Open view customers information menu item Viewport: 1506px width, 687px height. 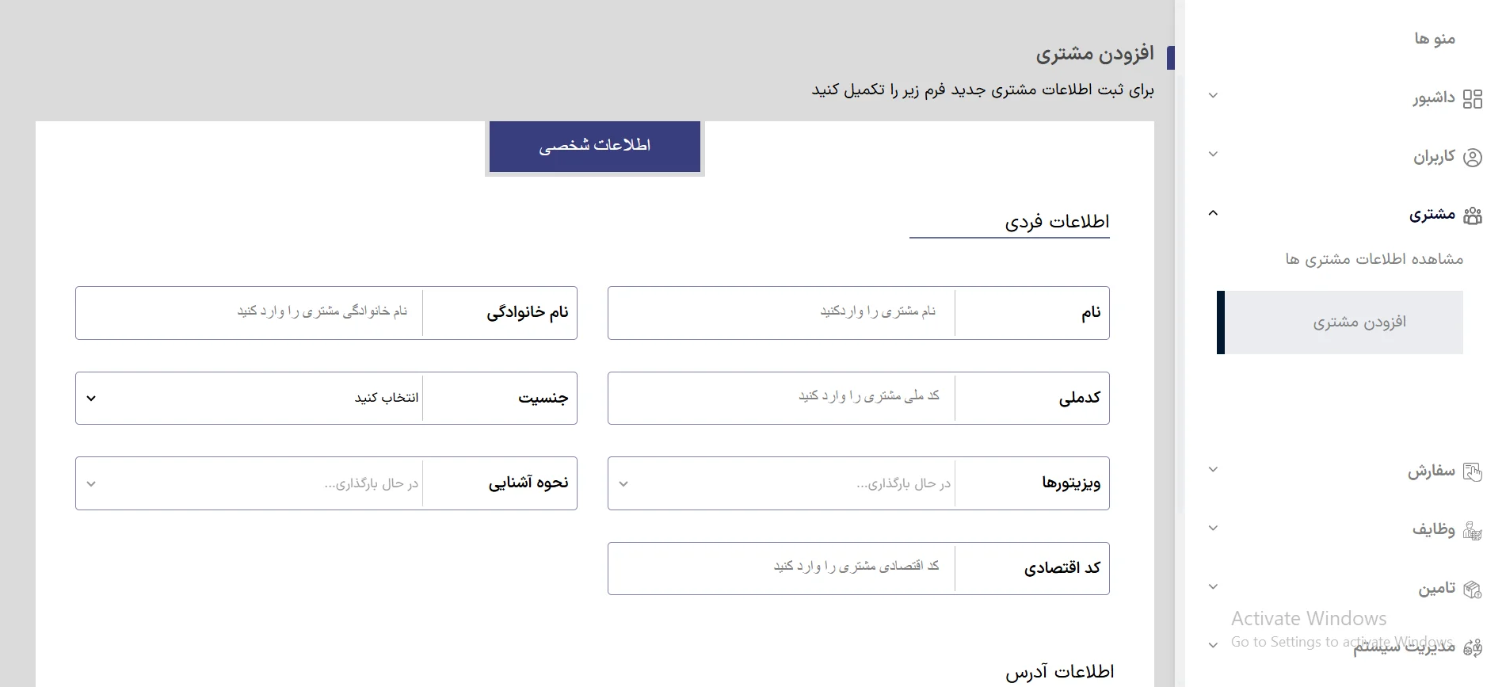click(x=1374, y=259)
